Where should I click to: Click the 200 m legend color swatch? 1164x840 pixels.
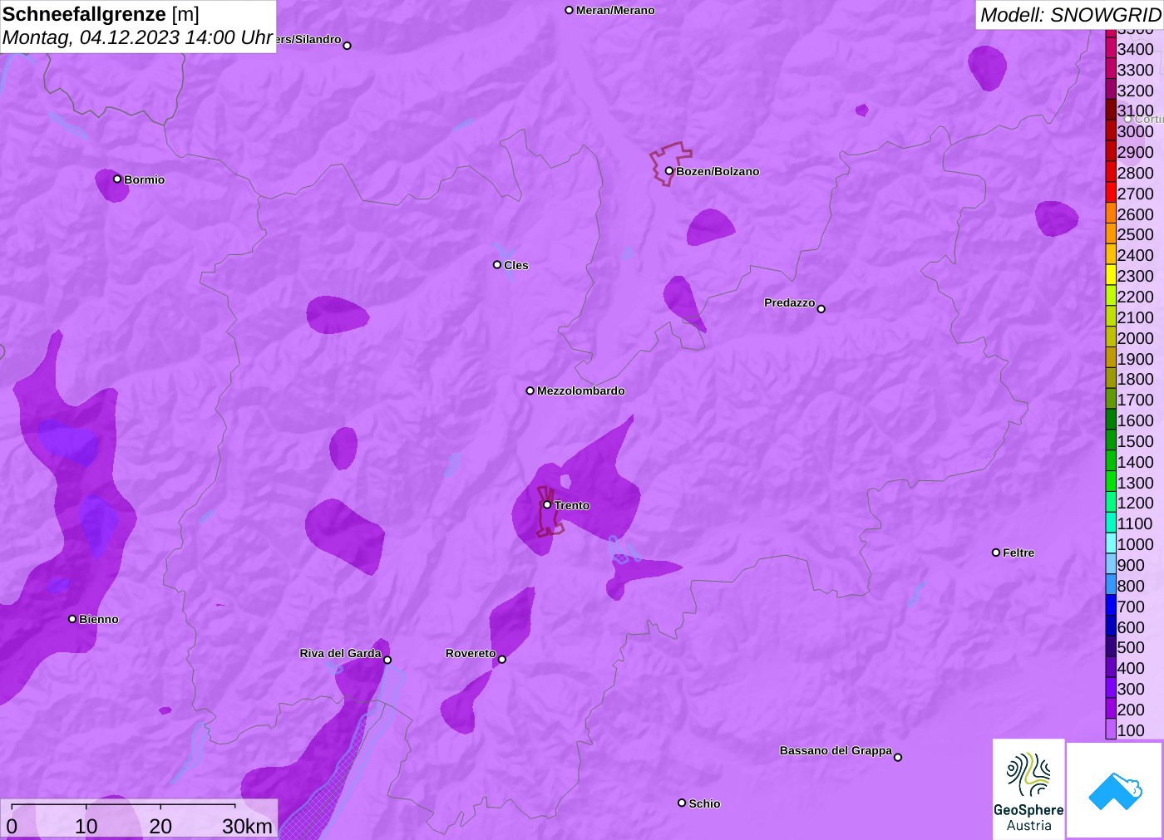[x=1111, y=709]
